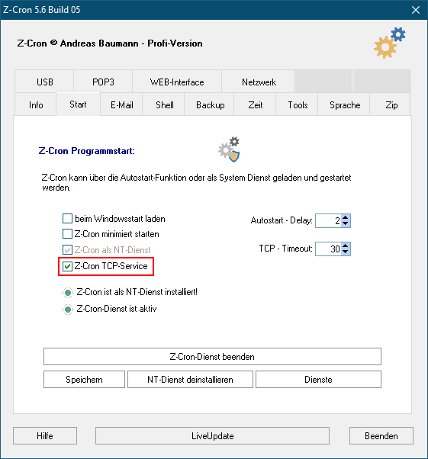Open the Zip tab

[391, 104]
